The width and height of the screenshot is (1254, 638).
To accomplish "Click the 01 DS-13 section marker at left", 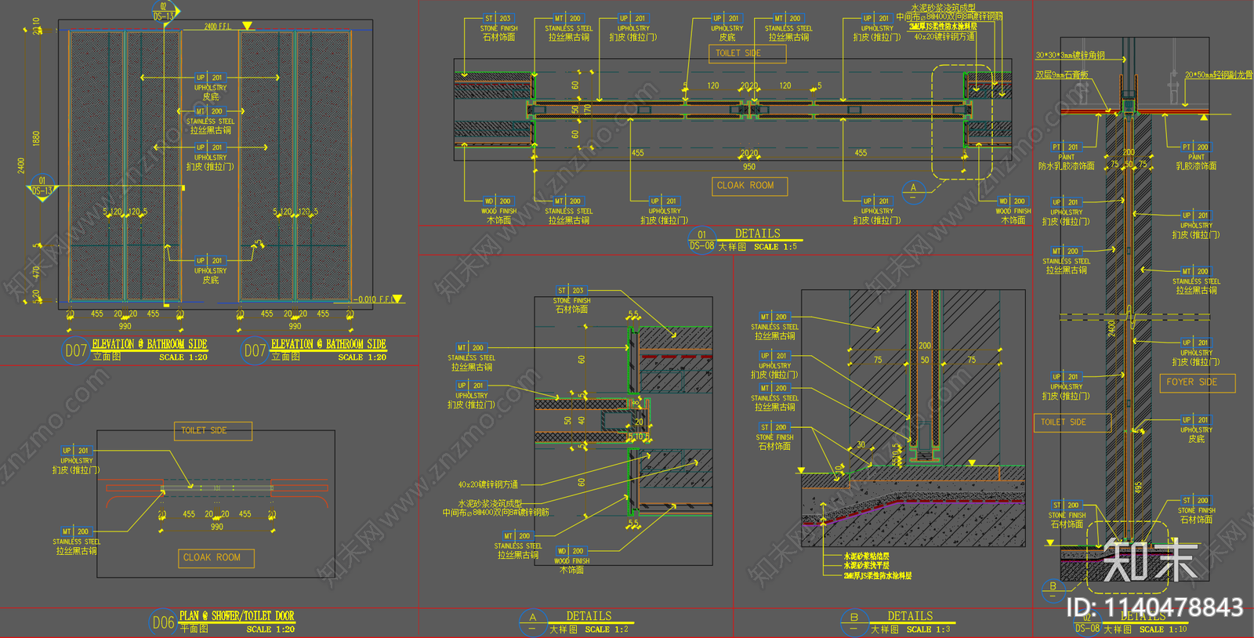I will pyautogui.click(x=42, y=187).
